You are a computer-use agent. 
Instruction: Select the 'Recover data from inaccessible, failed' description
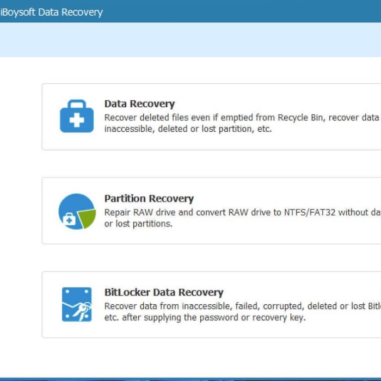pyautogui.click(x=243, y=312)
